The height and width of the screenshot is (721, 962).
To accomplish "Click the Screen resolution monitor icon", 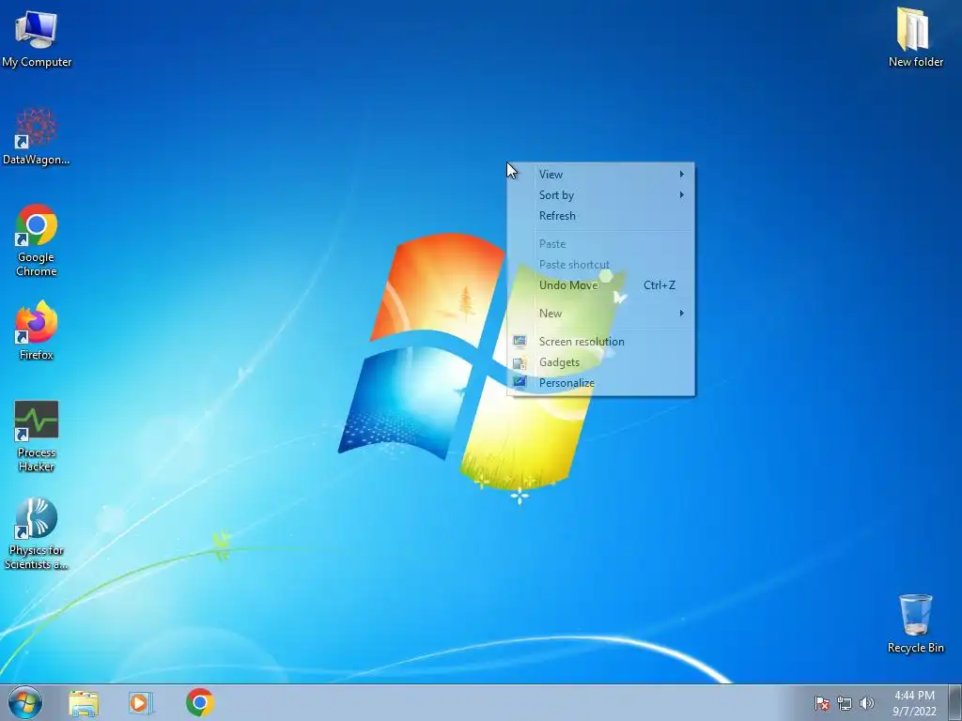I will pos(520,342).
